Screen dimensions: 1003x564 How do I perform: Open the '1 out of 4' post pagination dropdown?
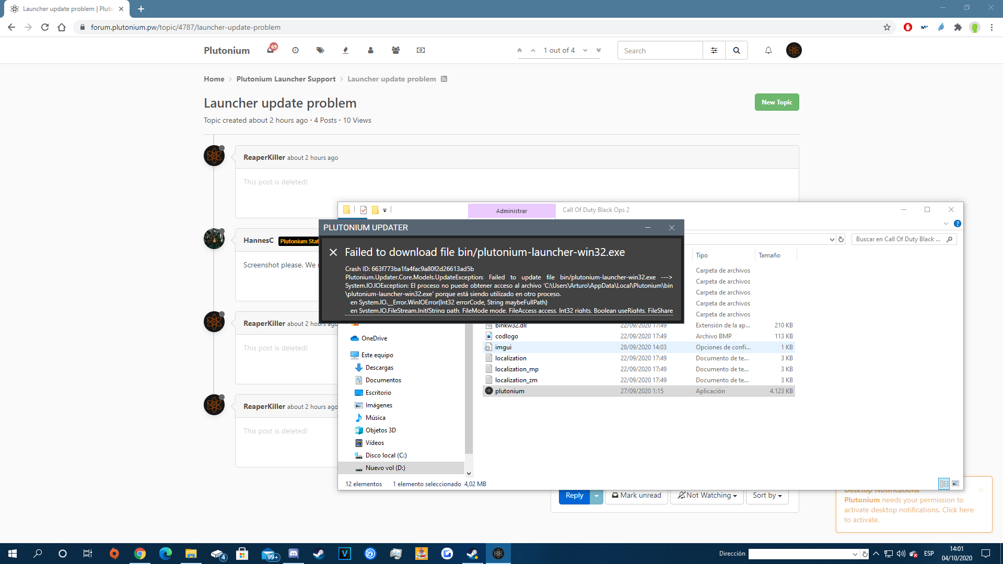tap(559, 51)
